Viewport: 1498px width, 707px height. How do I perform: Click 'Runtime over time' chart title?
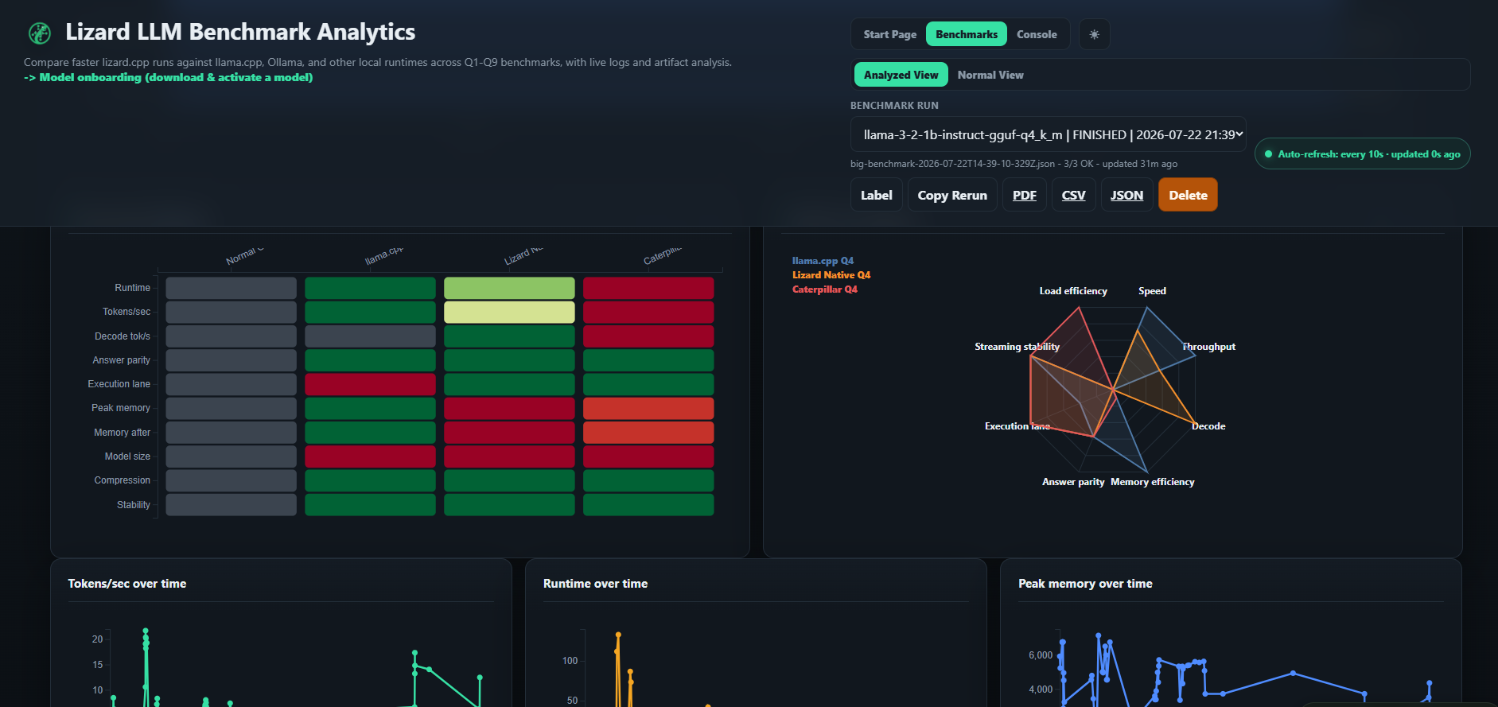click(595, 584)
